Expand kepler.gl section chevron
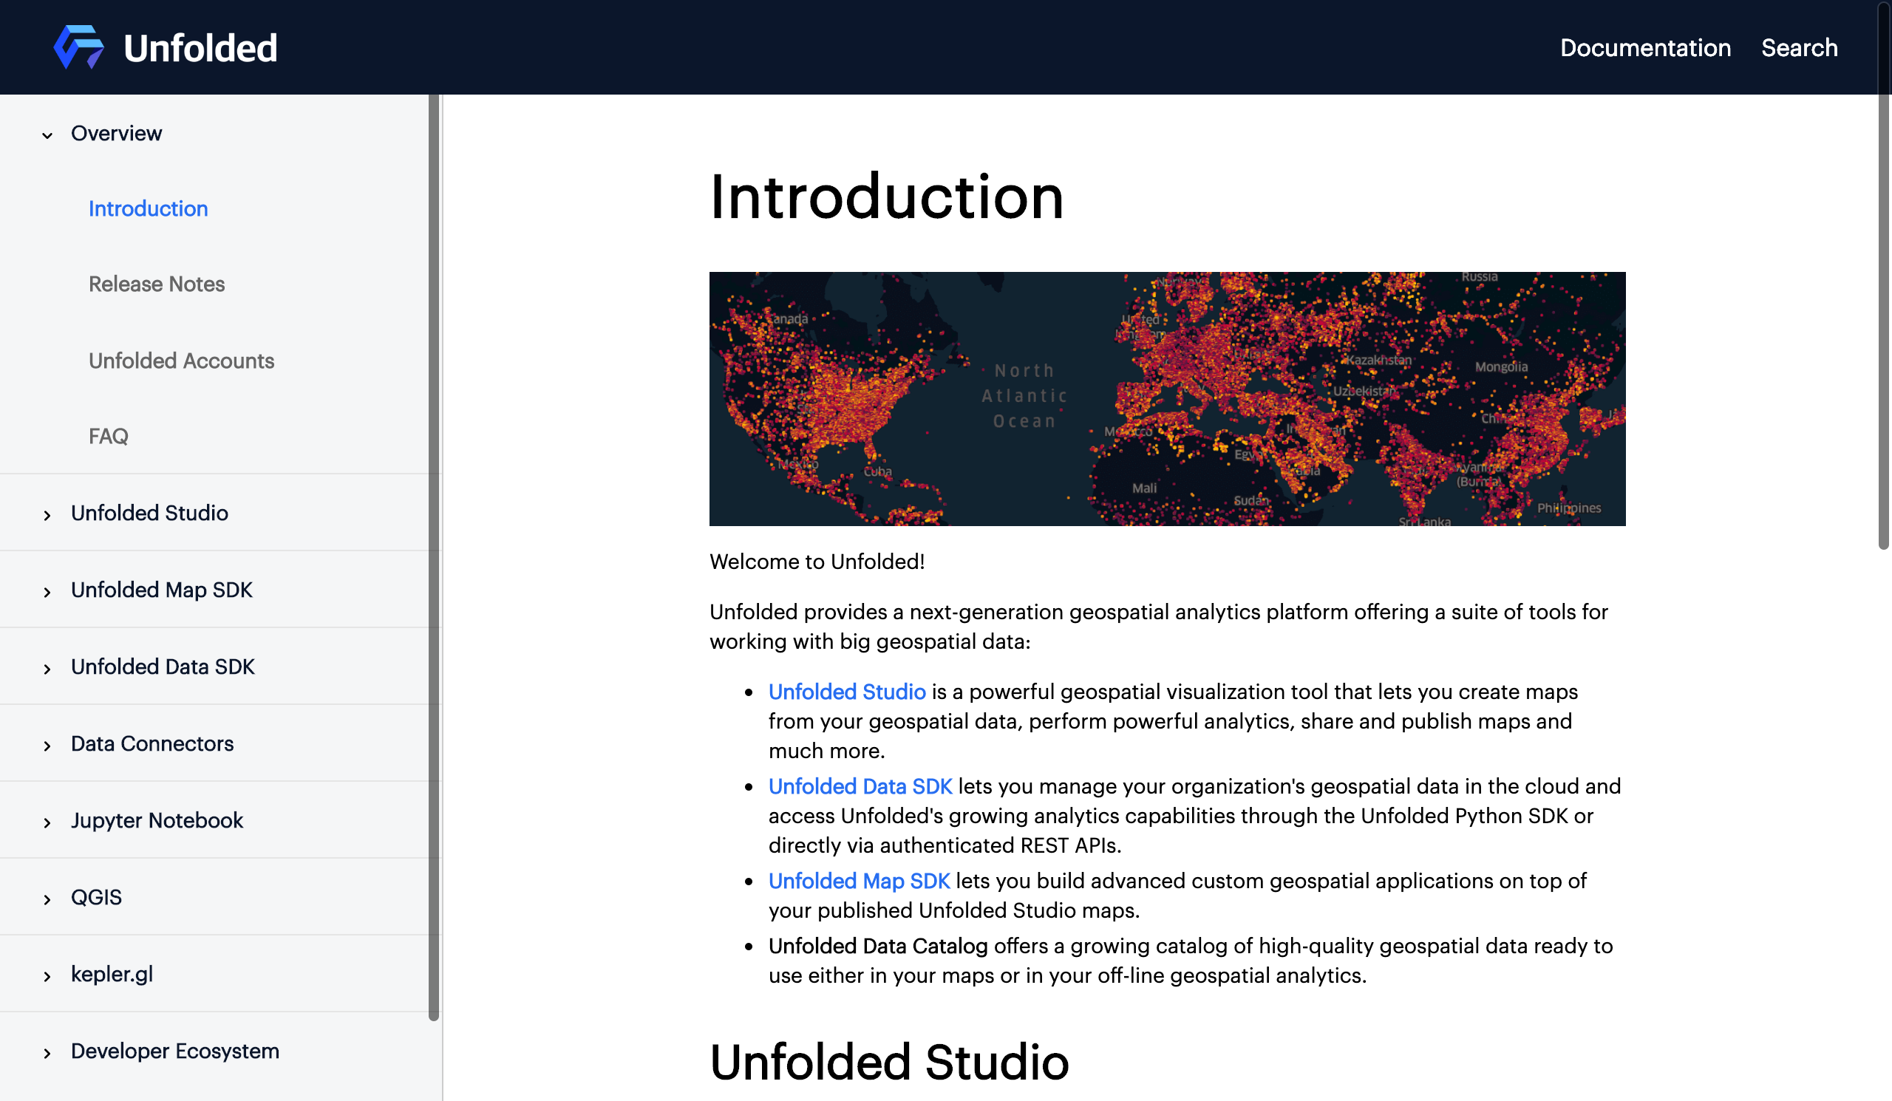The height and width of the screenshot is (1101, 1892). 47,976
